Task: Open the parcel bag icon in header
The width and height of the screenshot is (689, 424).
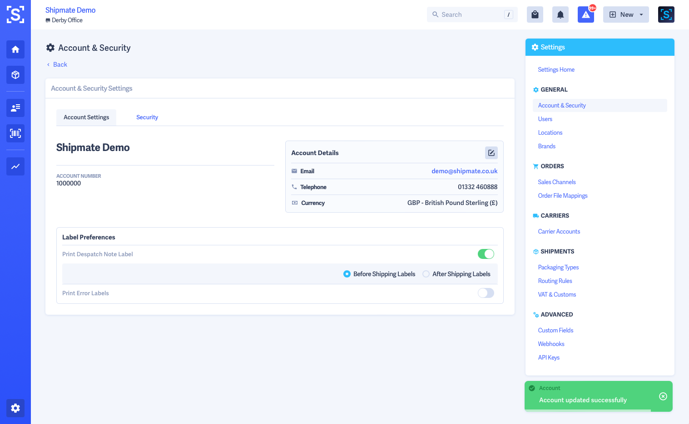Action: (x=535, y=15)
